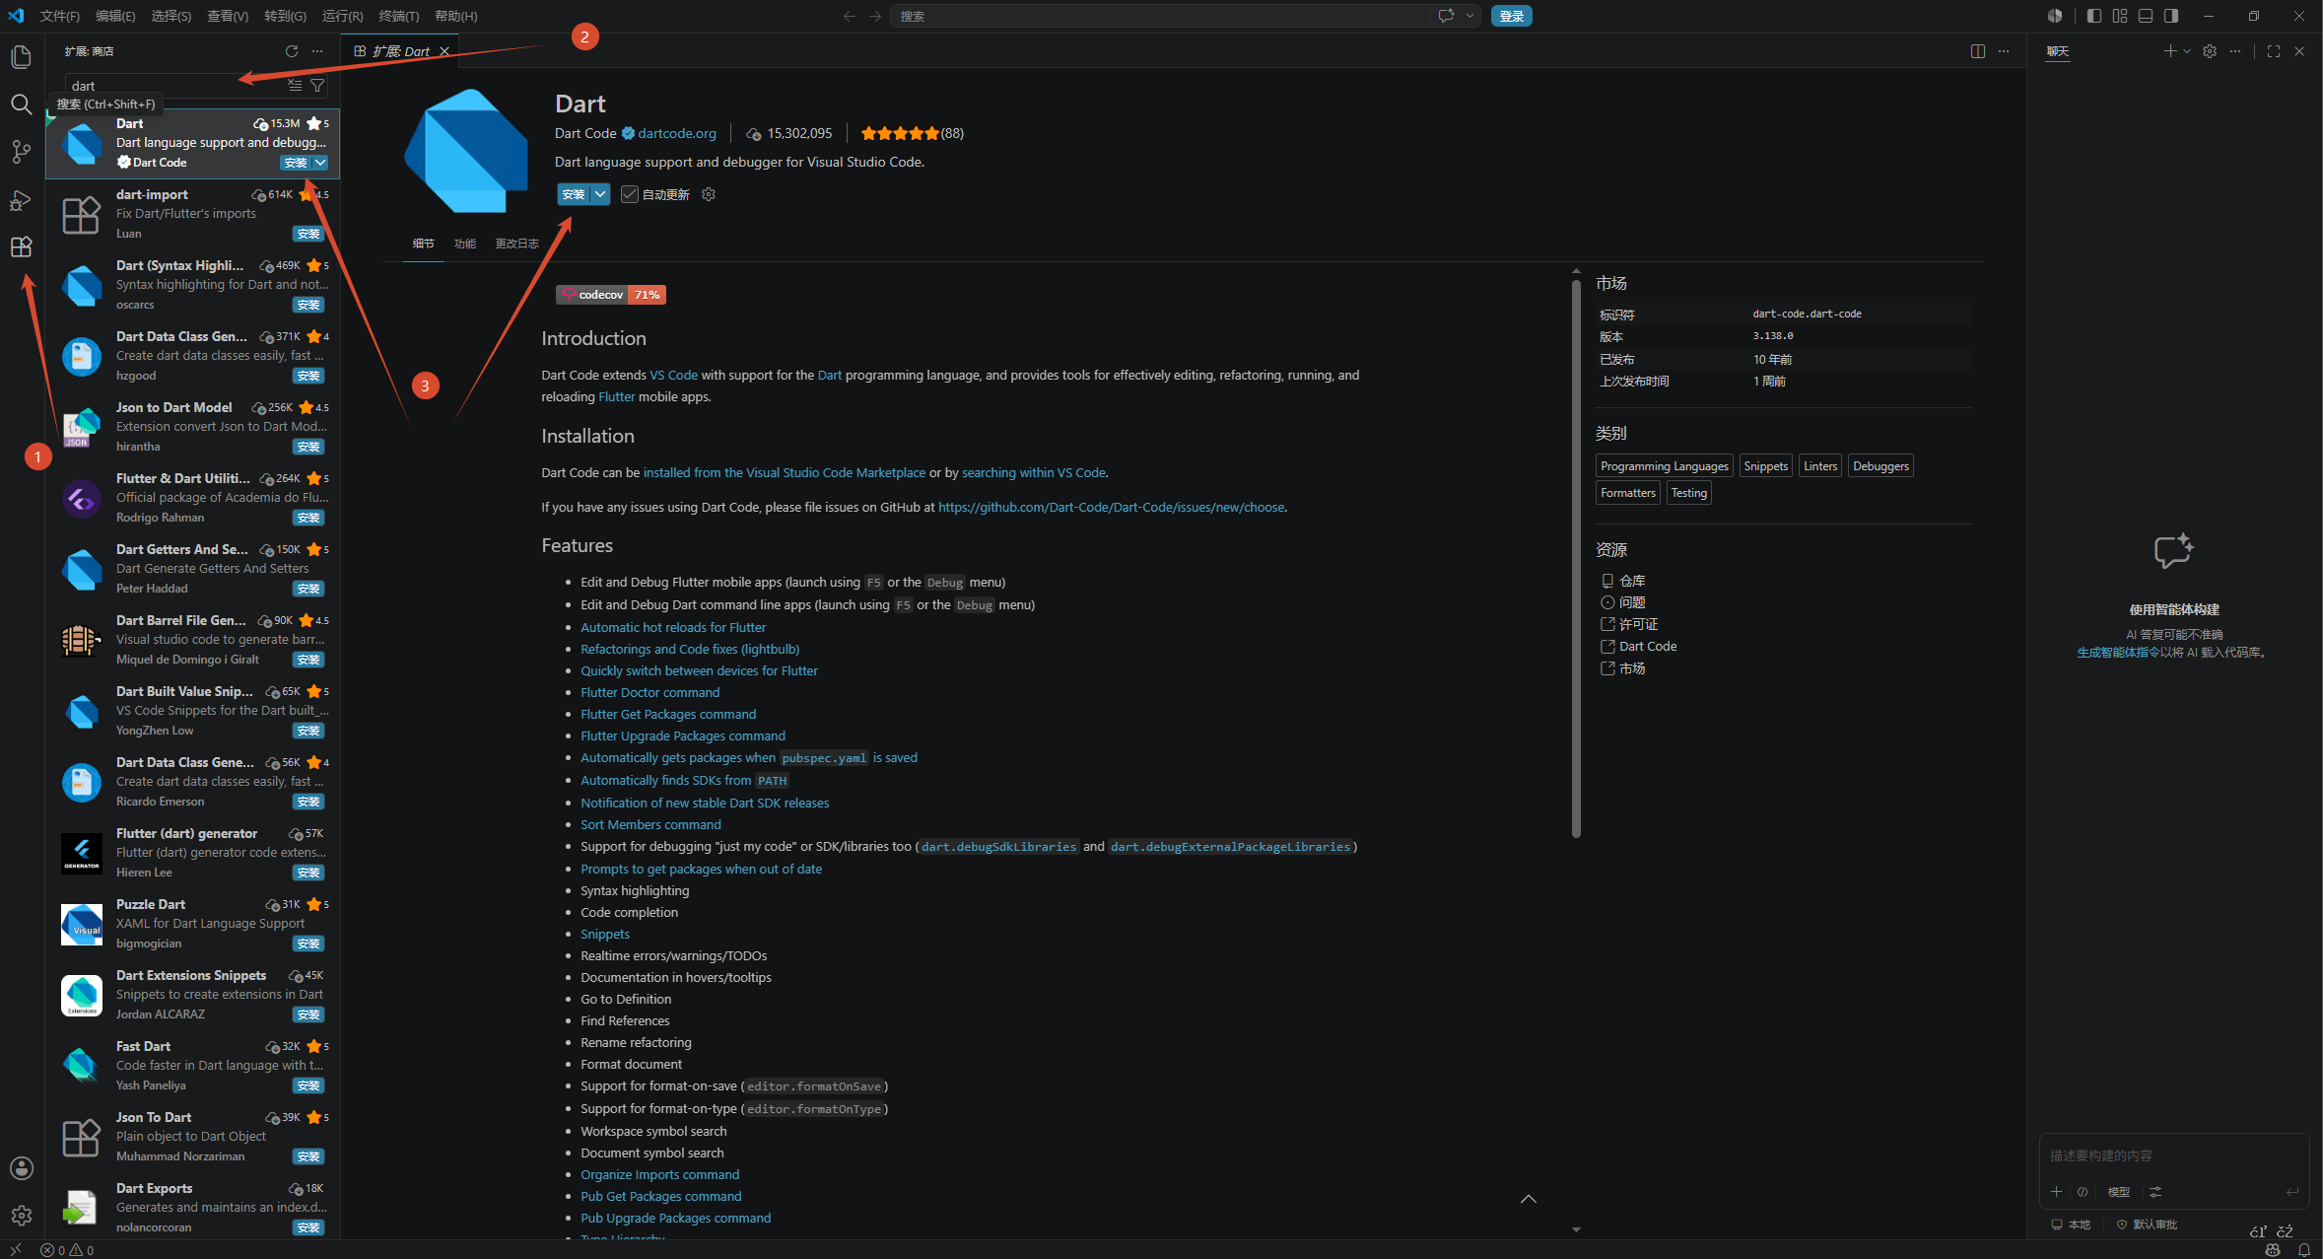The width and height of the screenshot is (2323, 1259).
Task: Click the extension search input field
Action: [x=175, y=86]
